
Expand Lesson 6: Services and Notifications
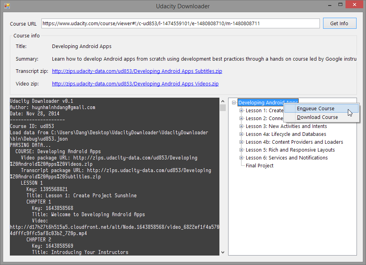[x=242, y=158]
